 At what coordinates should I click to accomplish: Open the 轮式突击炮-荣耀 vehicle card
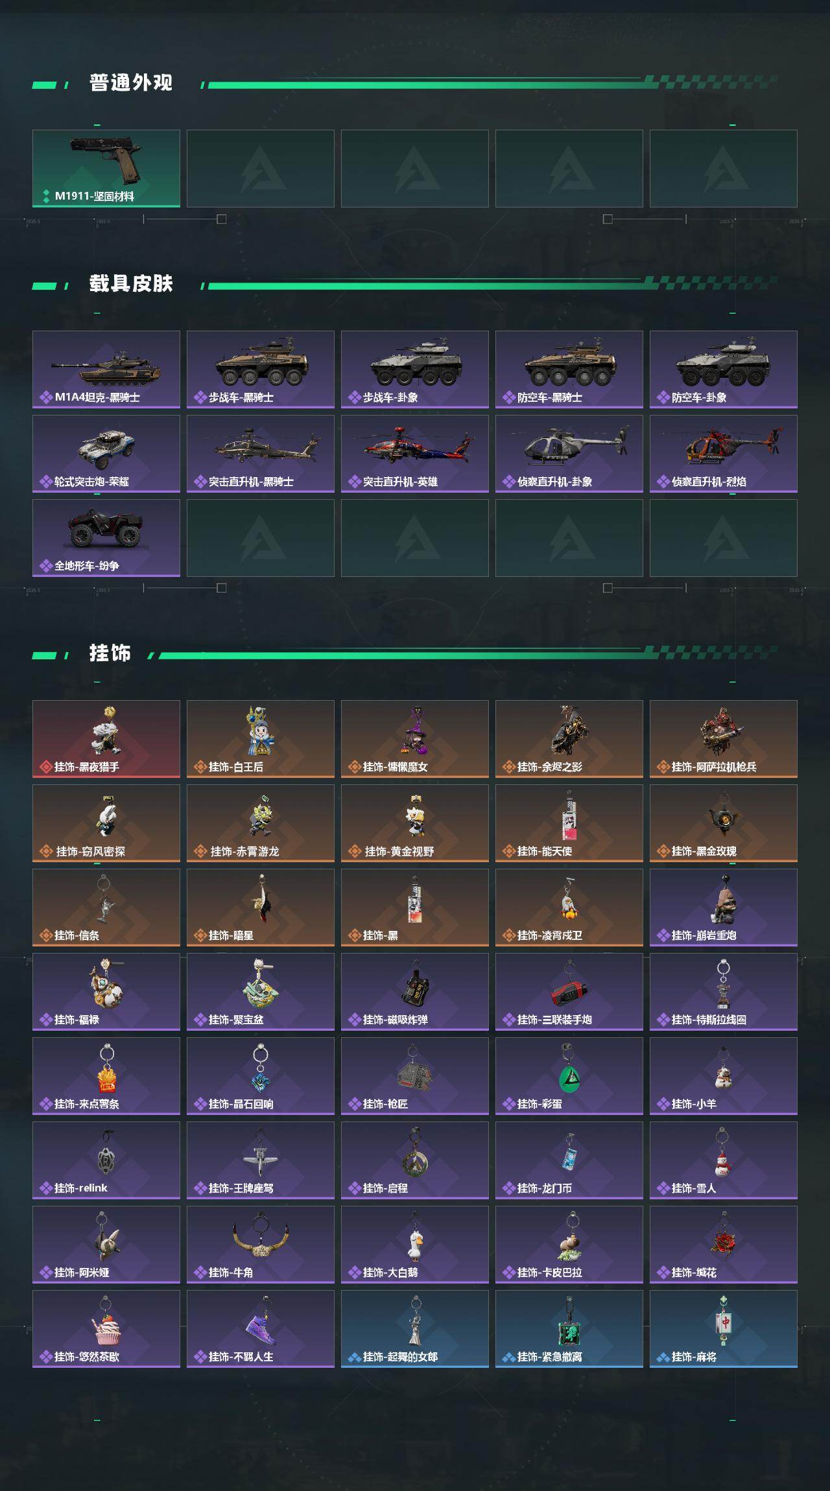point(106,454)
